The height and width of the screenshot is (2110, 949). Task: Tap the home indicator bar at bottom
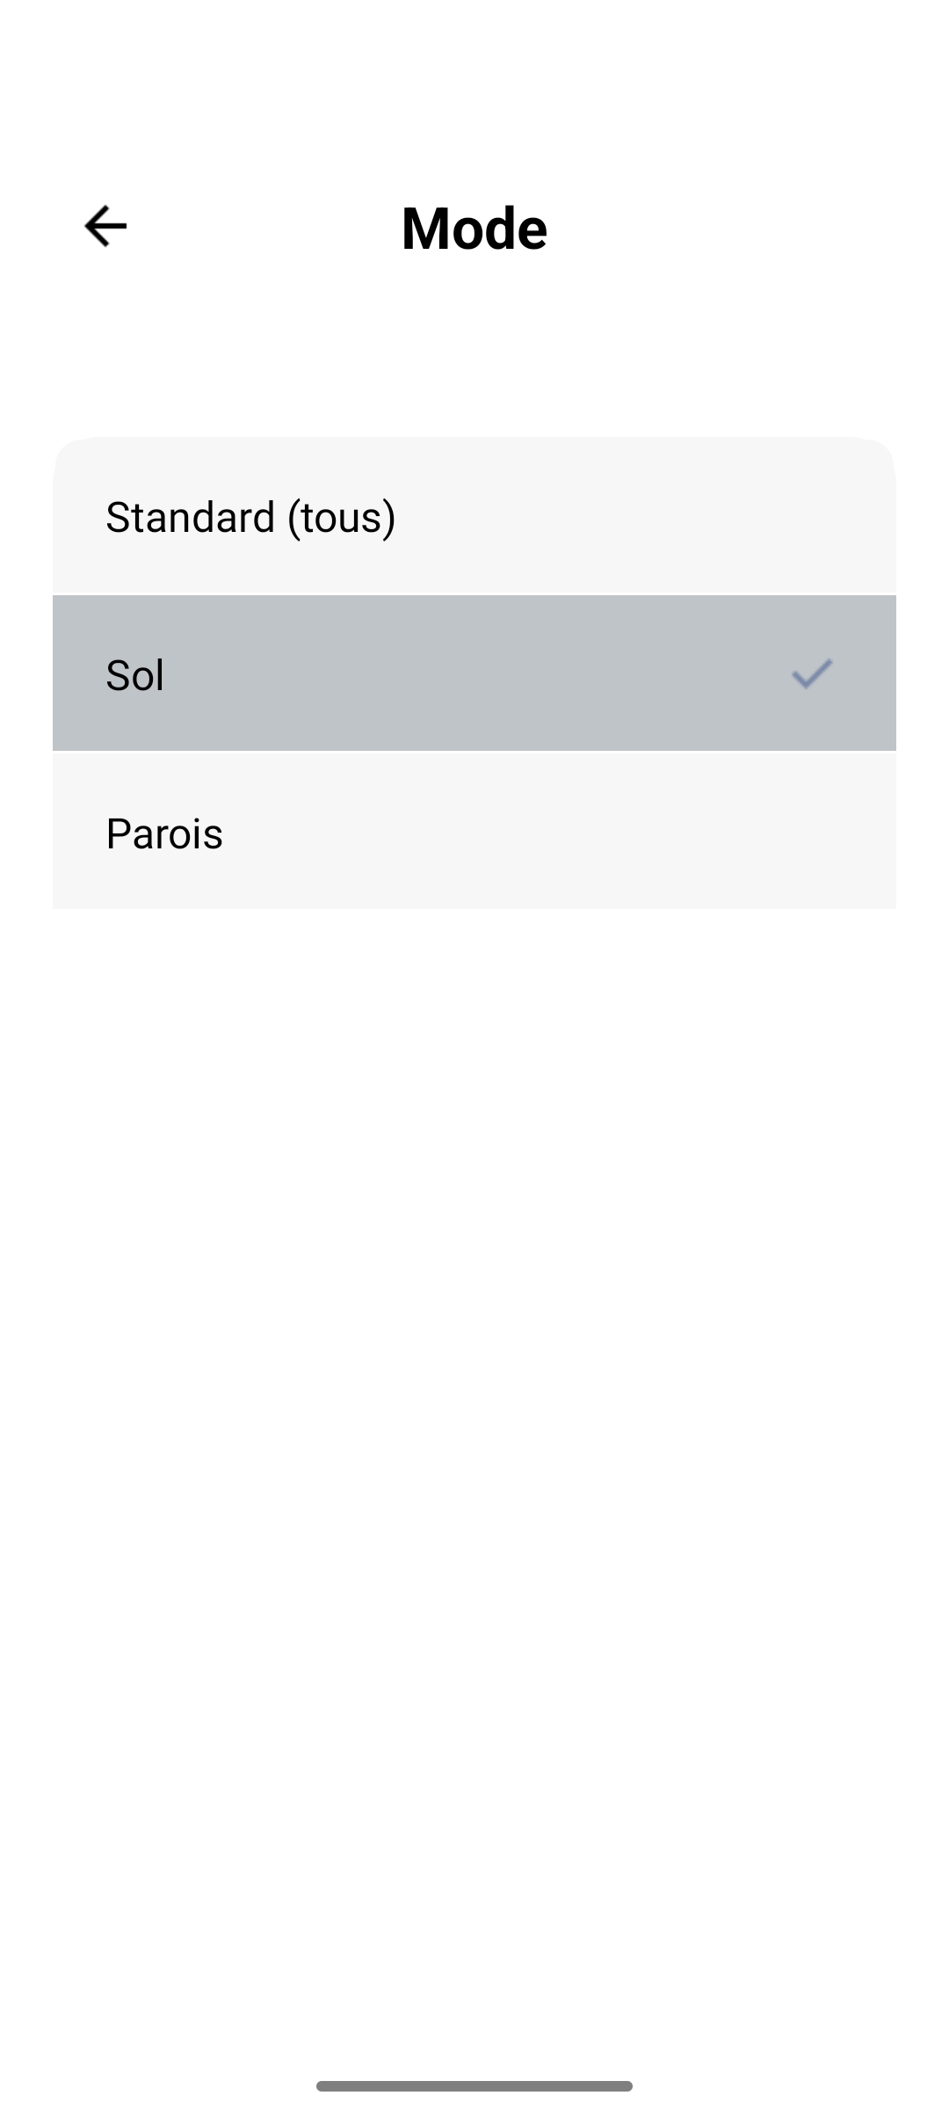pyautogui.click(x=474, y=2086)
